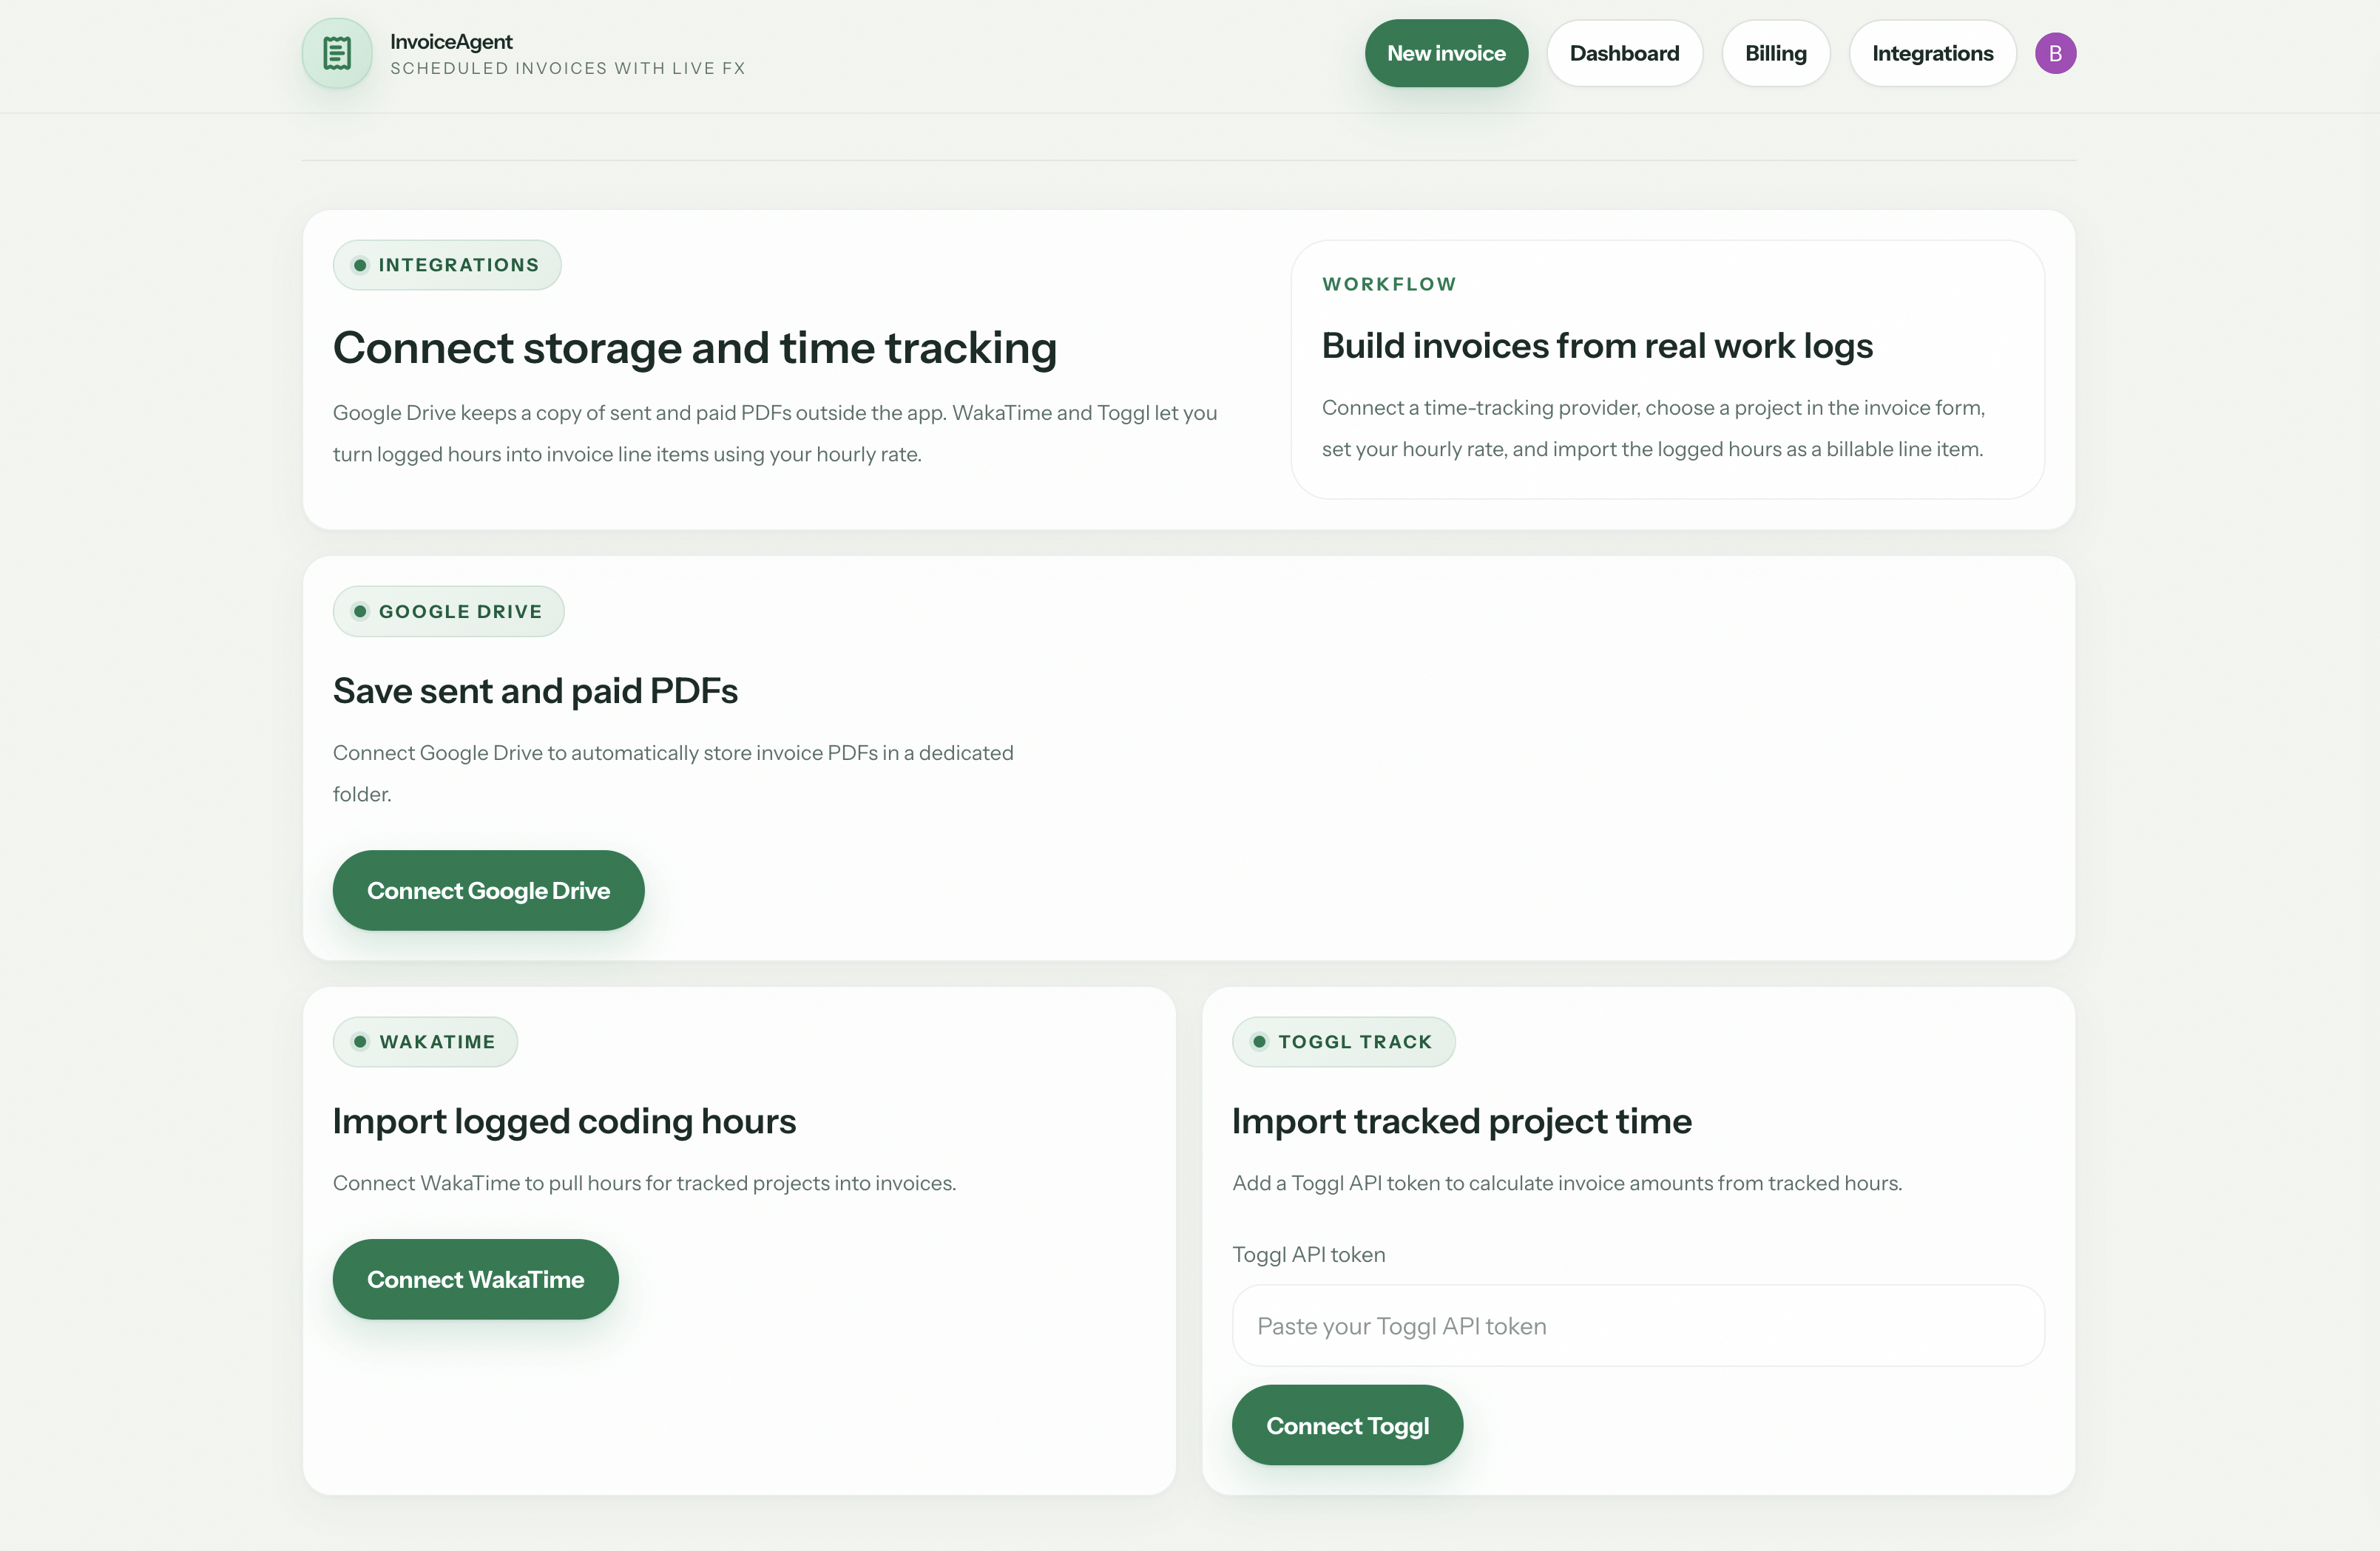Viewport: 2380px width, 1551px height.
Task: Click the Import tracked project time heading
Action: click(x=1461, y=1121)
